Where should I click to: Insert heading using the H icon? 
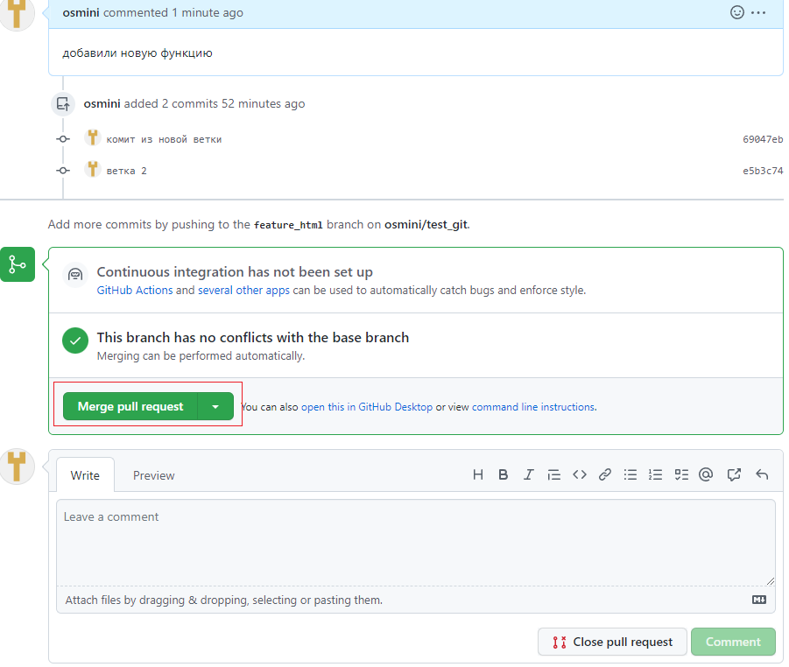tap(478, 474)
